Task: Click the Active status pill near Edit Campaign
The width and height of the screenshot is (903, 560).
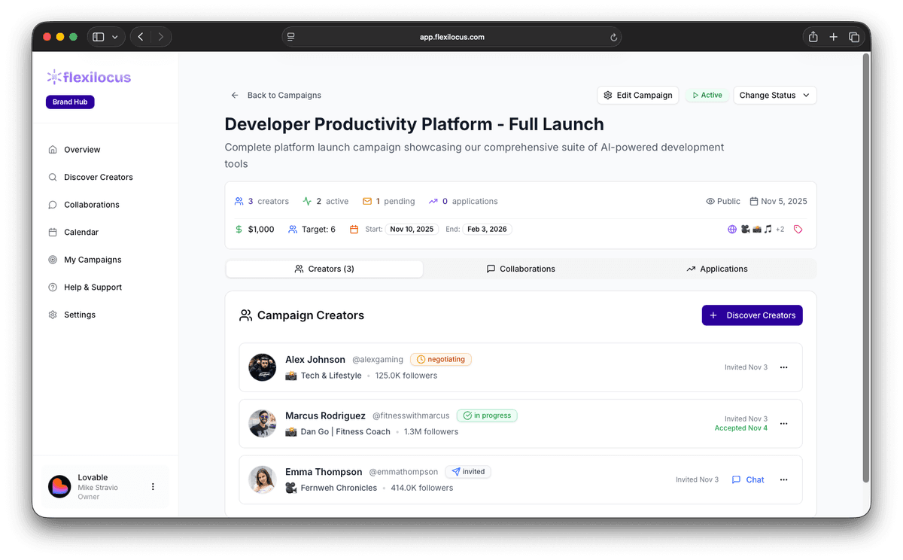Action: click(x=706, y=95)
